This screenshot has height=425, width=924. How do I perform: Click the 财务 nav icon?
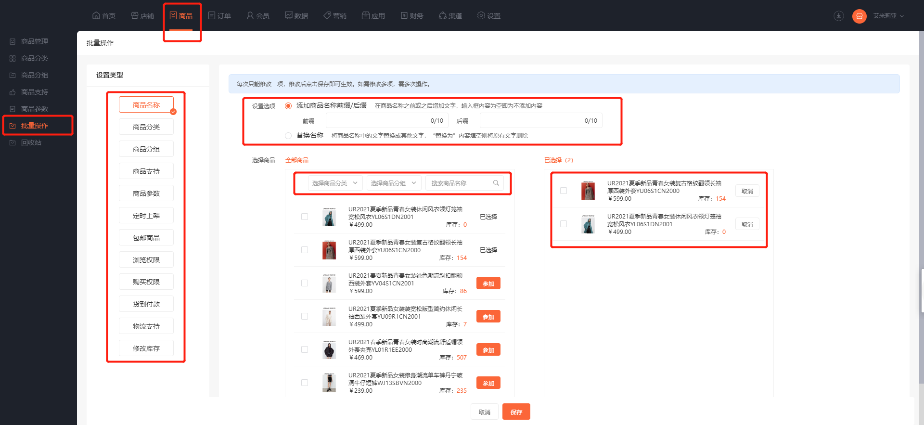tap(404, 16)
